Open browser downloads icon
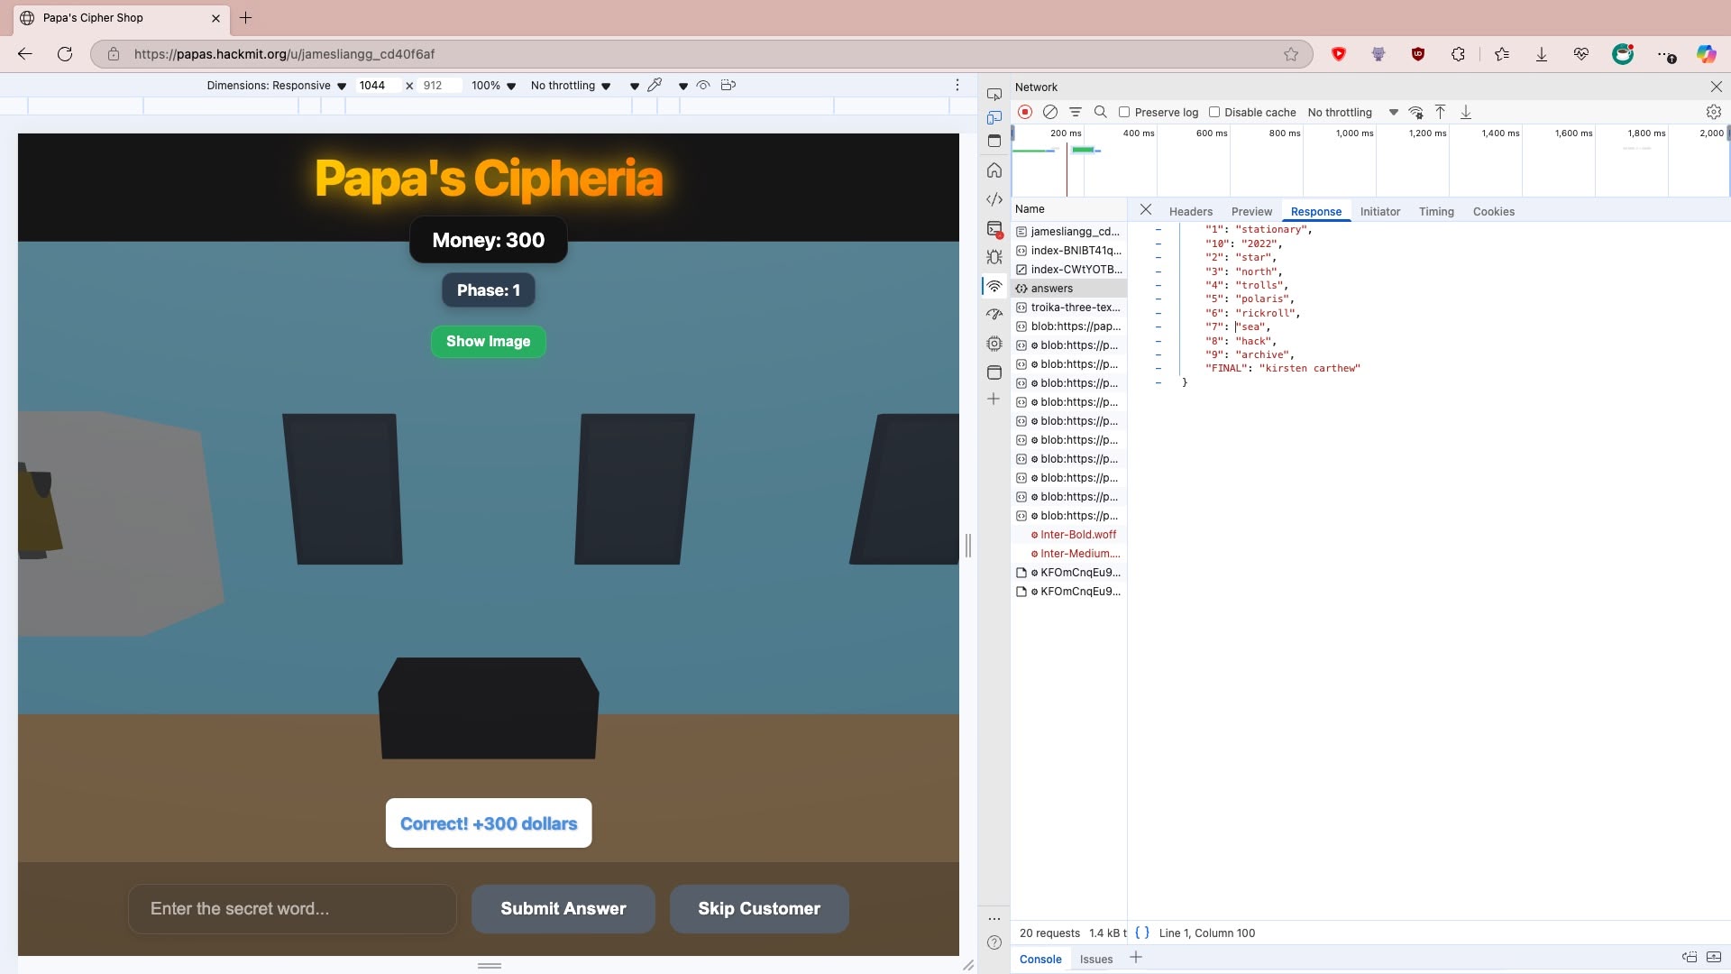 coord(1542,54)
